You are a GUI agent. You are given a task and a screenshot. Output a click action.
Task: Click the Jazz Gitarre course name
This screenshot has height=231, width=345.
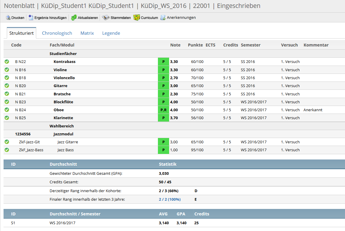68,142
